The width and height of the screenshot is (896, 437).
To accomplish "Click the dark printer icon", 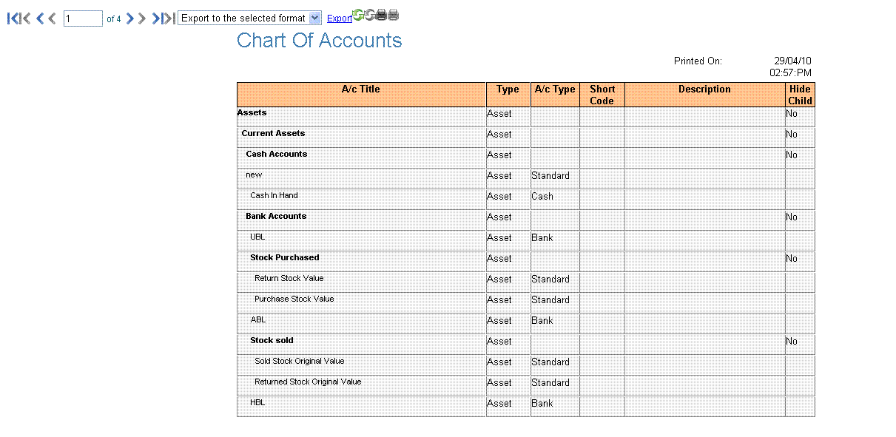I will (381, 15).
